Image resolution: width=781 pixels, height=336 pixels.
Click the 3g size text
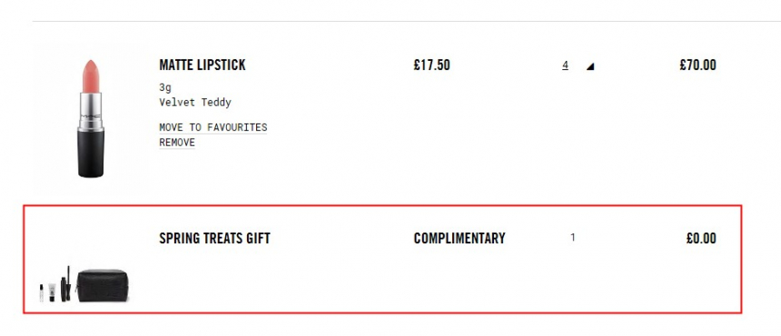tap(165, 88)
